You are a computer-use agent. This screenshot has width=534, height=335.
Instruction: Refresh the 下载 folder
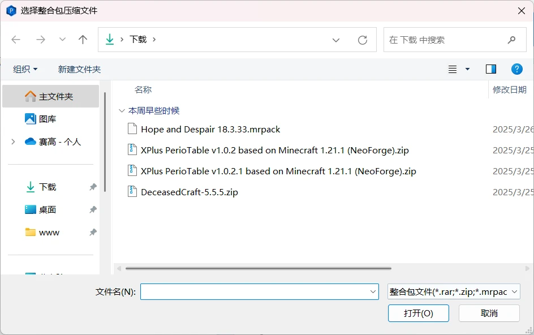[x=363, y=40]
